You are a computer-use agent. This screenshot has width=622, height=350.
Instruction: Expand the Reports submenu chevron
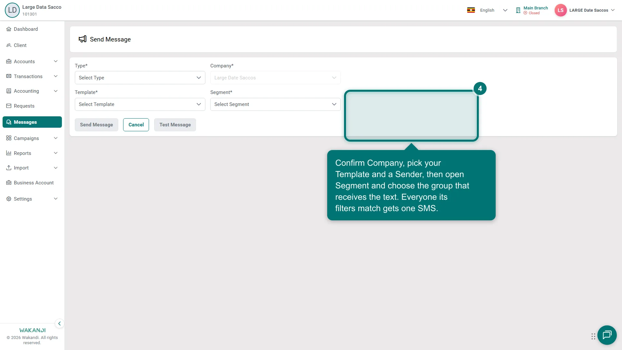click(x=56, y=153)
